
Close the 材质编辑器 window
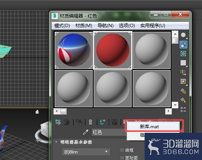coord(180,14)
